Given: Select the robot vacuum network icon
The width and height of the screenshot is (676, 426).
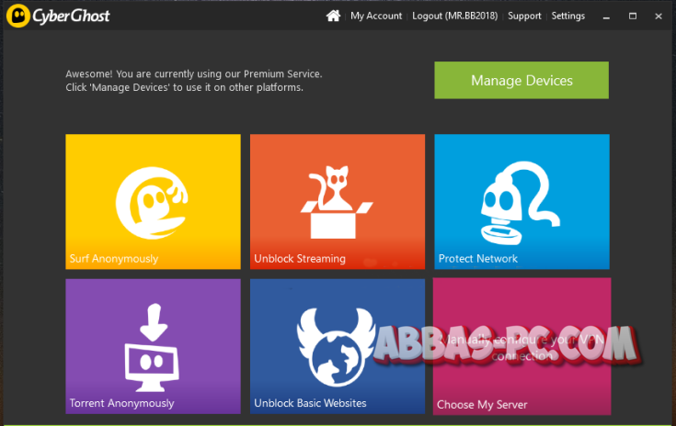Looking at the screenshot, I should [521, 203].
